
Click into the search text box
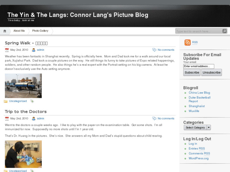tap(199, 31)
